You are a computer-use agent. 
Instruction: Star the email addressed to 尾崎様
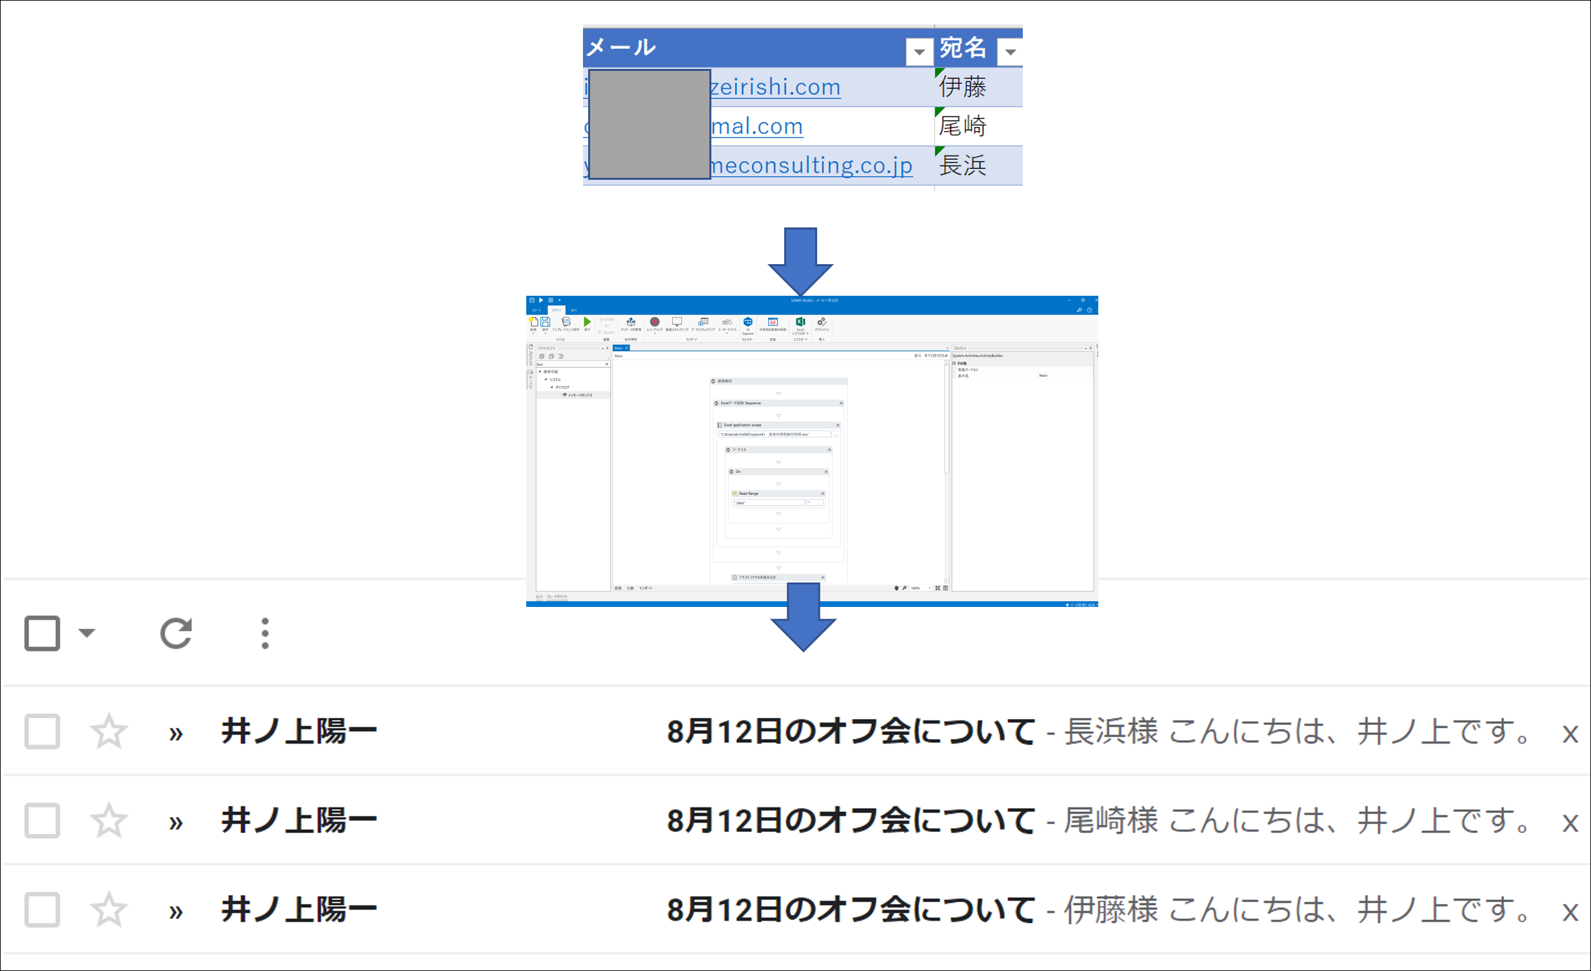coord(108,820)
